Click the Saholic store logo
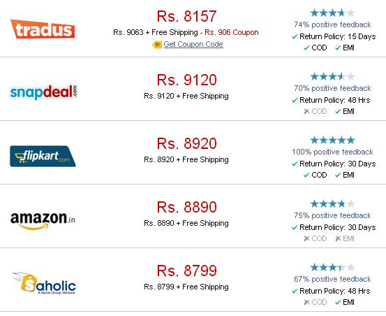Image resolution: width=386 pixels, height=316 pixels. click(x=44, y=283)
